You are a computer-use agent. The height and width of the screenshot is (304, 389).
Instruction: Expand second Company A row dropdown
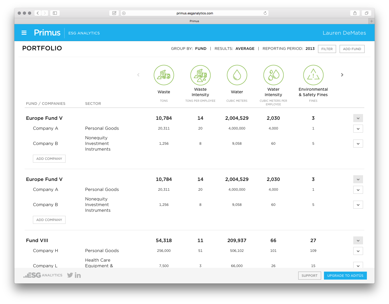358,190
